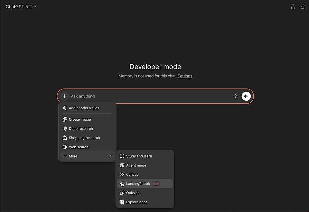Click the microphone dictation icon
The width and height of the screenshot is (309, 212).
point(235,96)
